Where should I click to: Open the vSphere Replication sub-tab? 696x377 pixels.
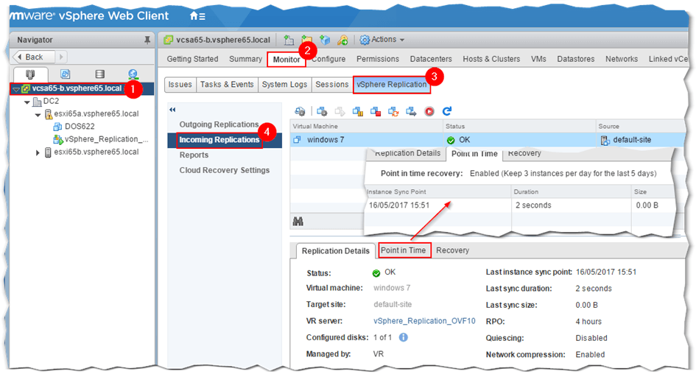392,85
